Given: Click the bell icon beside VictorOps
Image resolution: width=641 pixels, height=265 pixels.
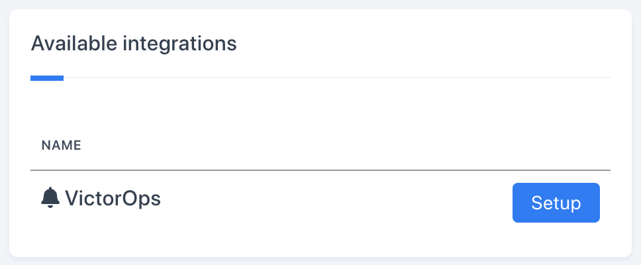Looking at the screenshot, I should click(x=50, y=198).
